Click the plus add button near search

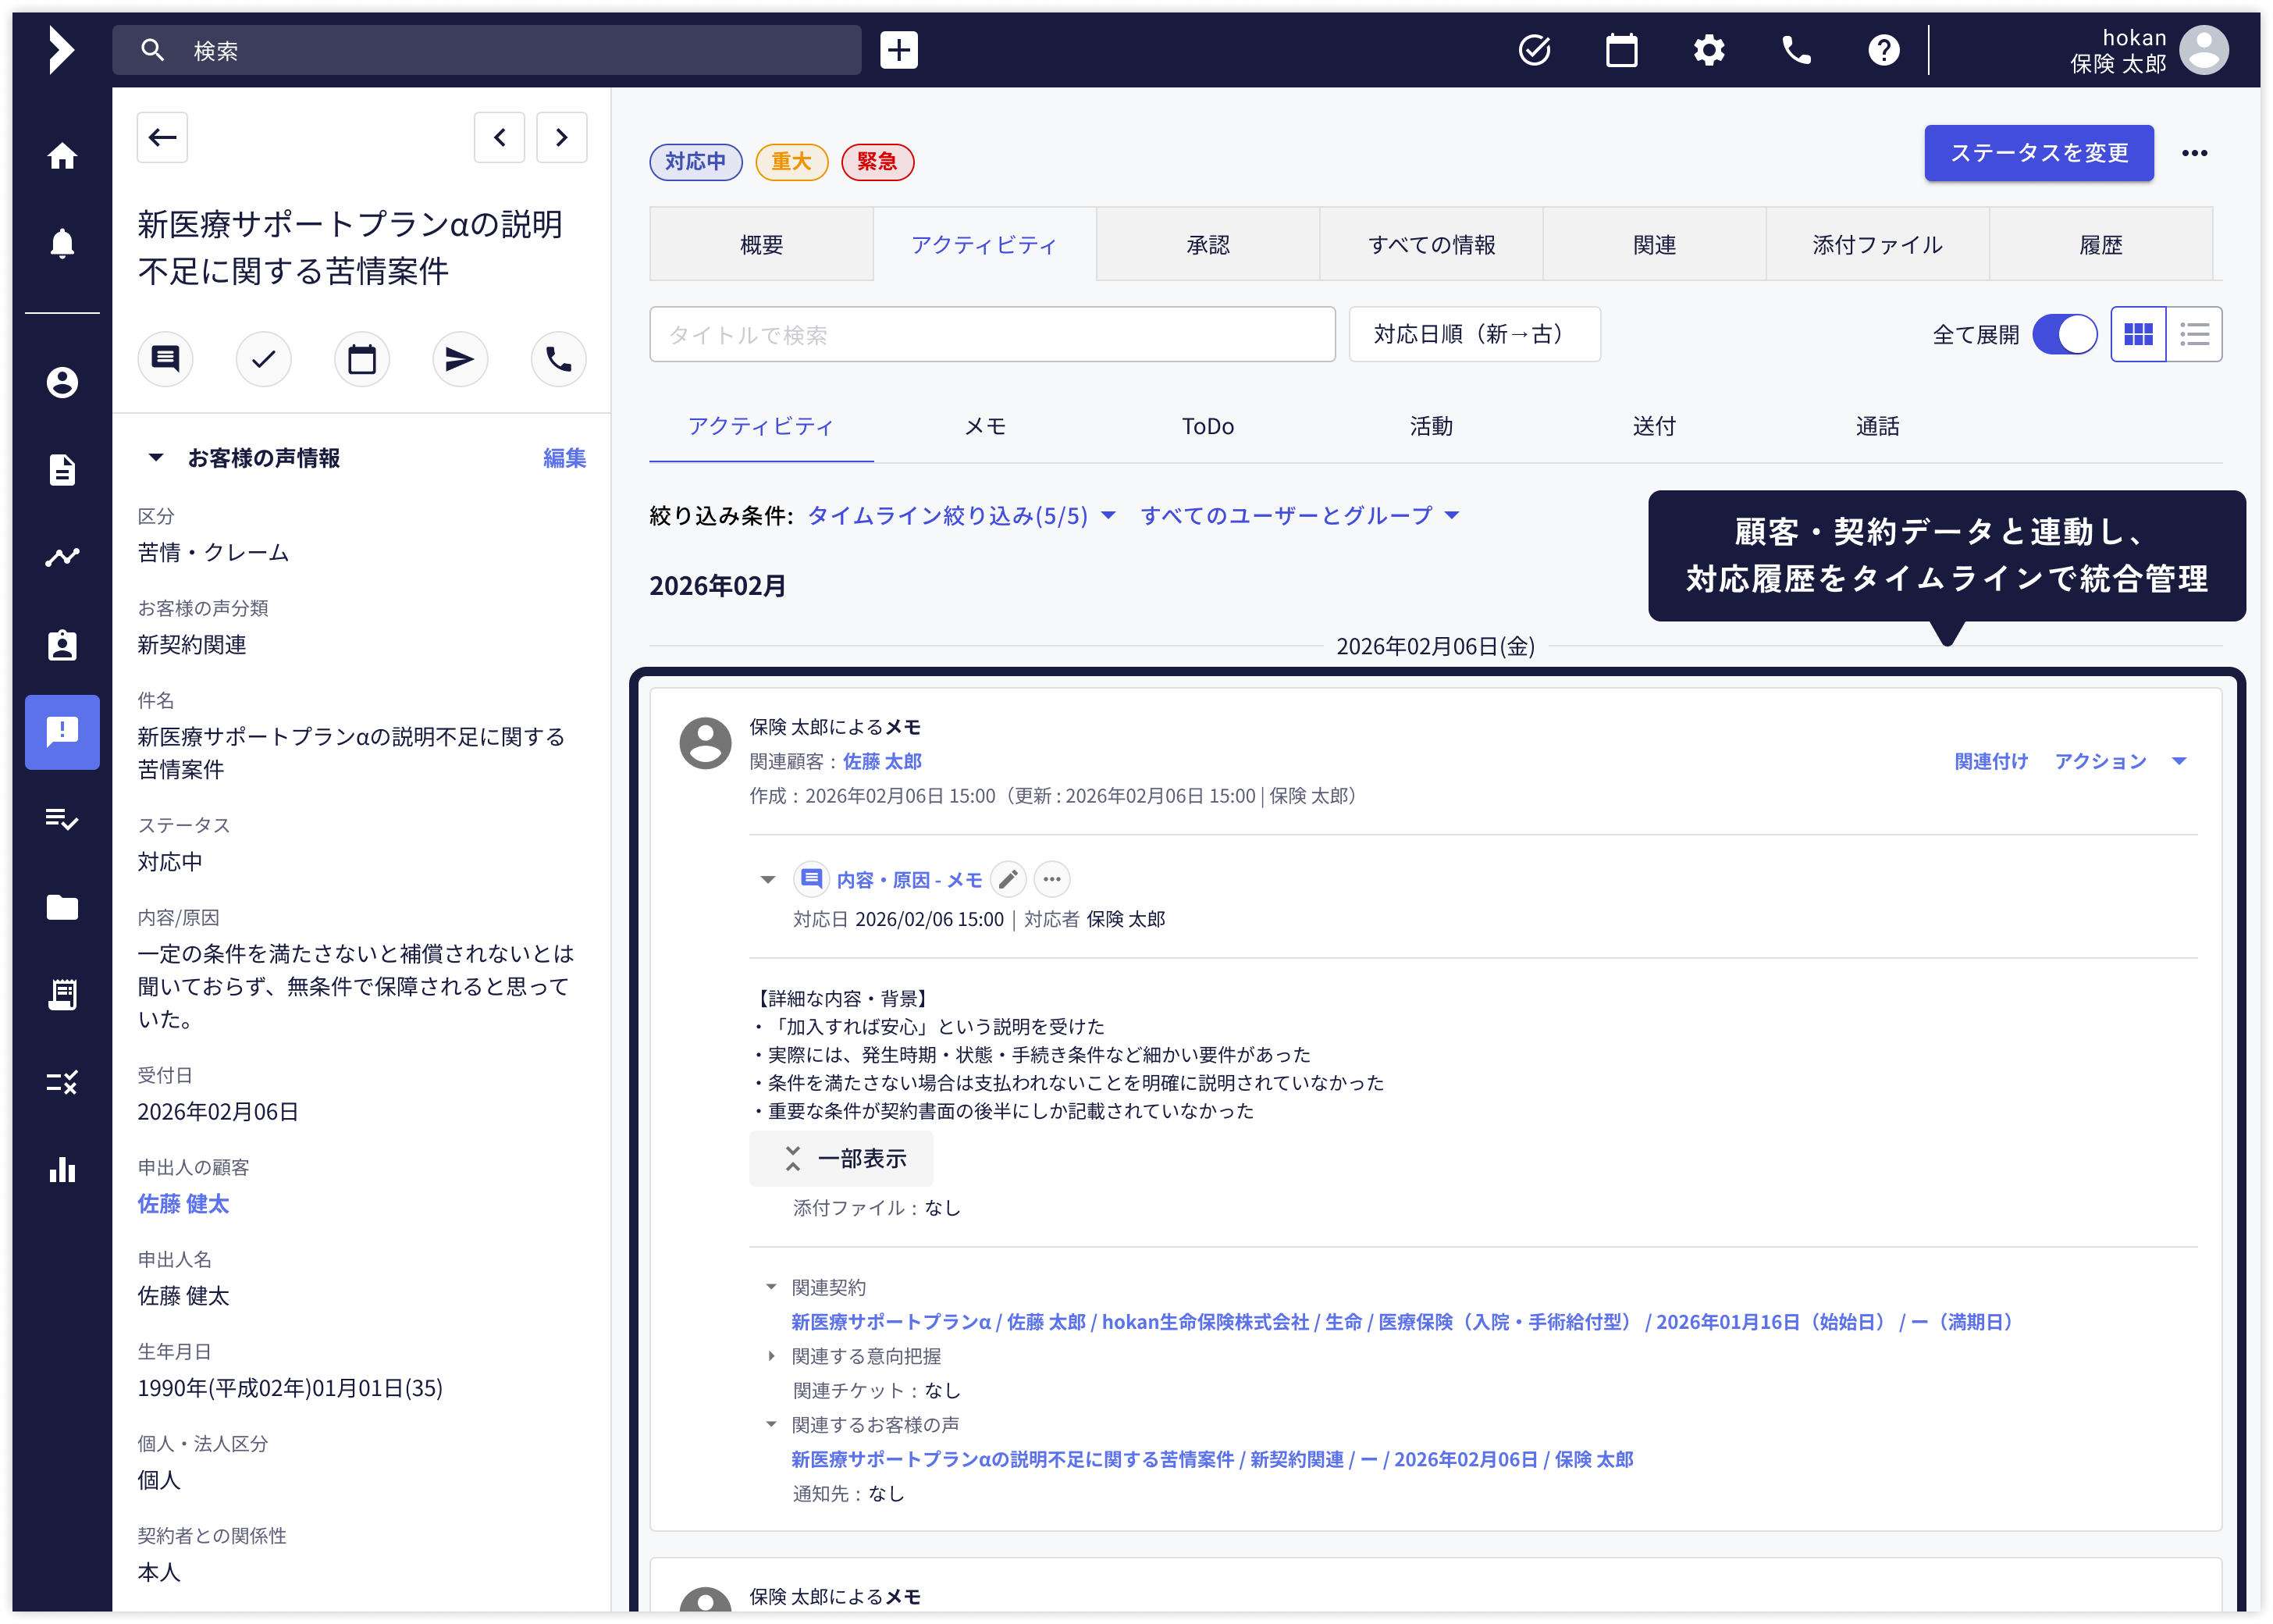click(898, 50)
